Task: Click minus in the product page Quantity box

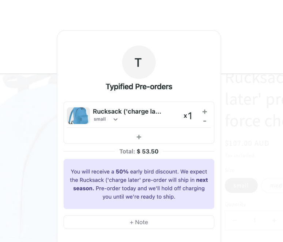Action: 235,220
